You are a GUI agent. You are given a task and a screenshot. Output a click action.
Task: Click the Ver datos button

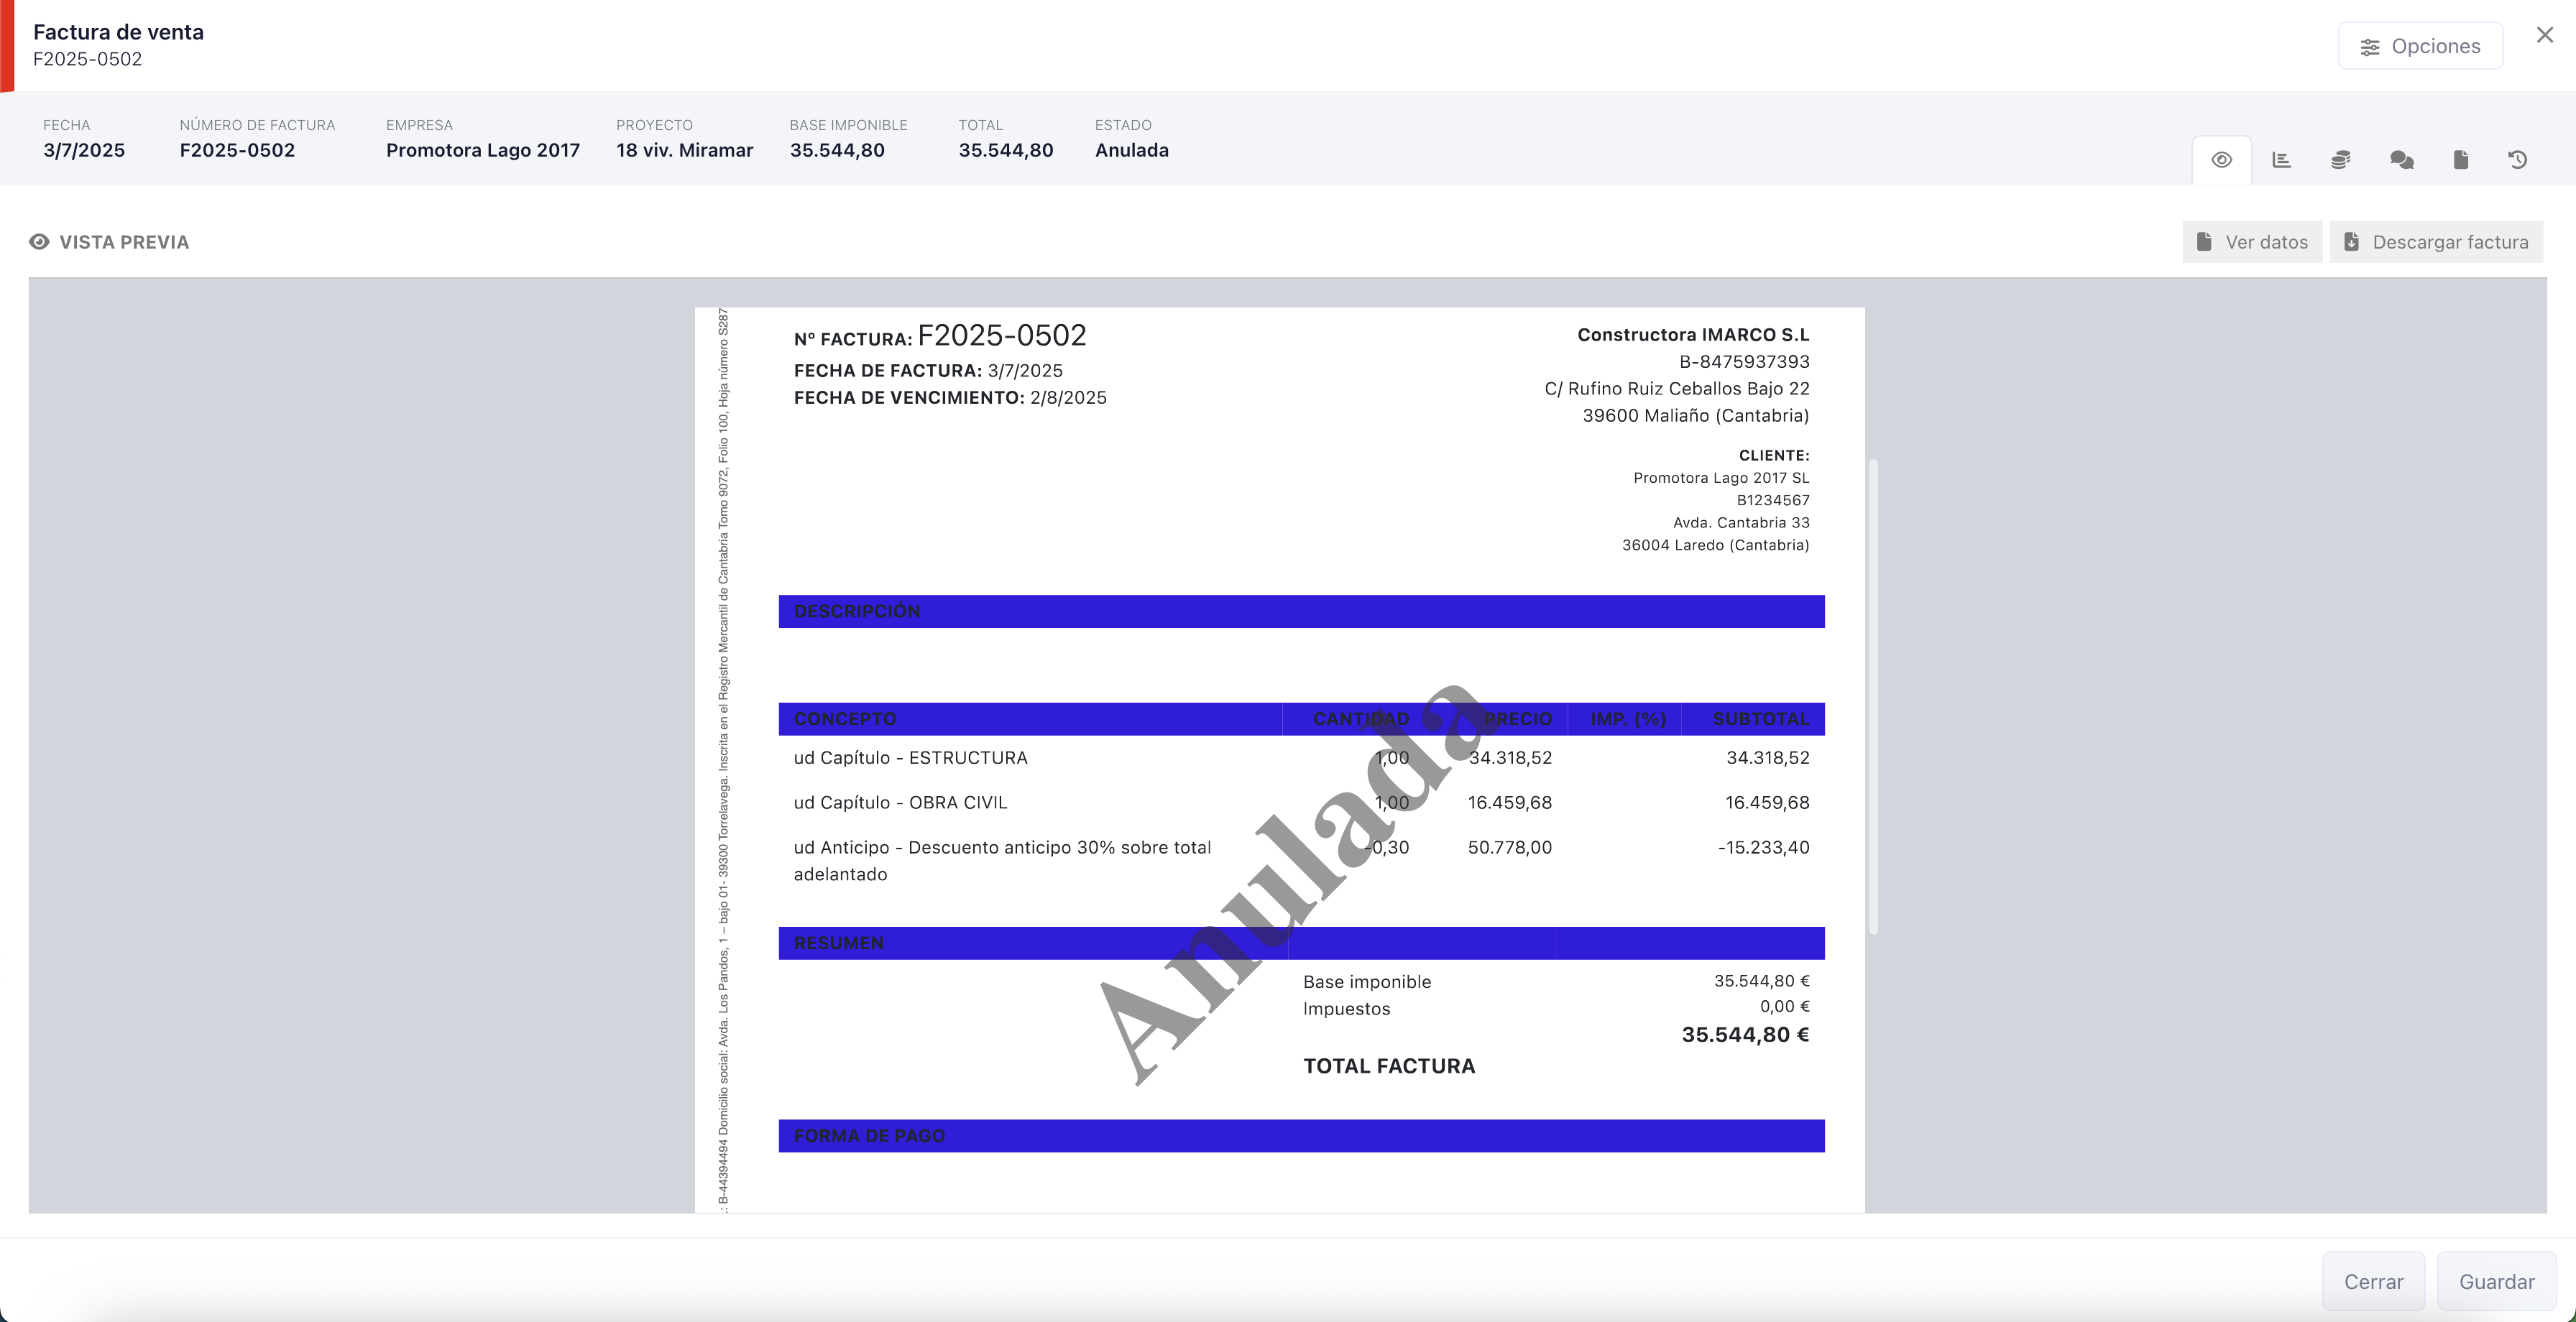(x=2252, y=242)
